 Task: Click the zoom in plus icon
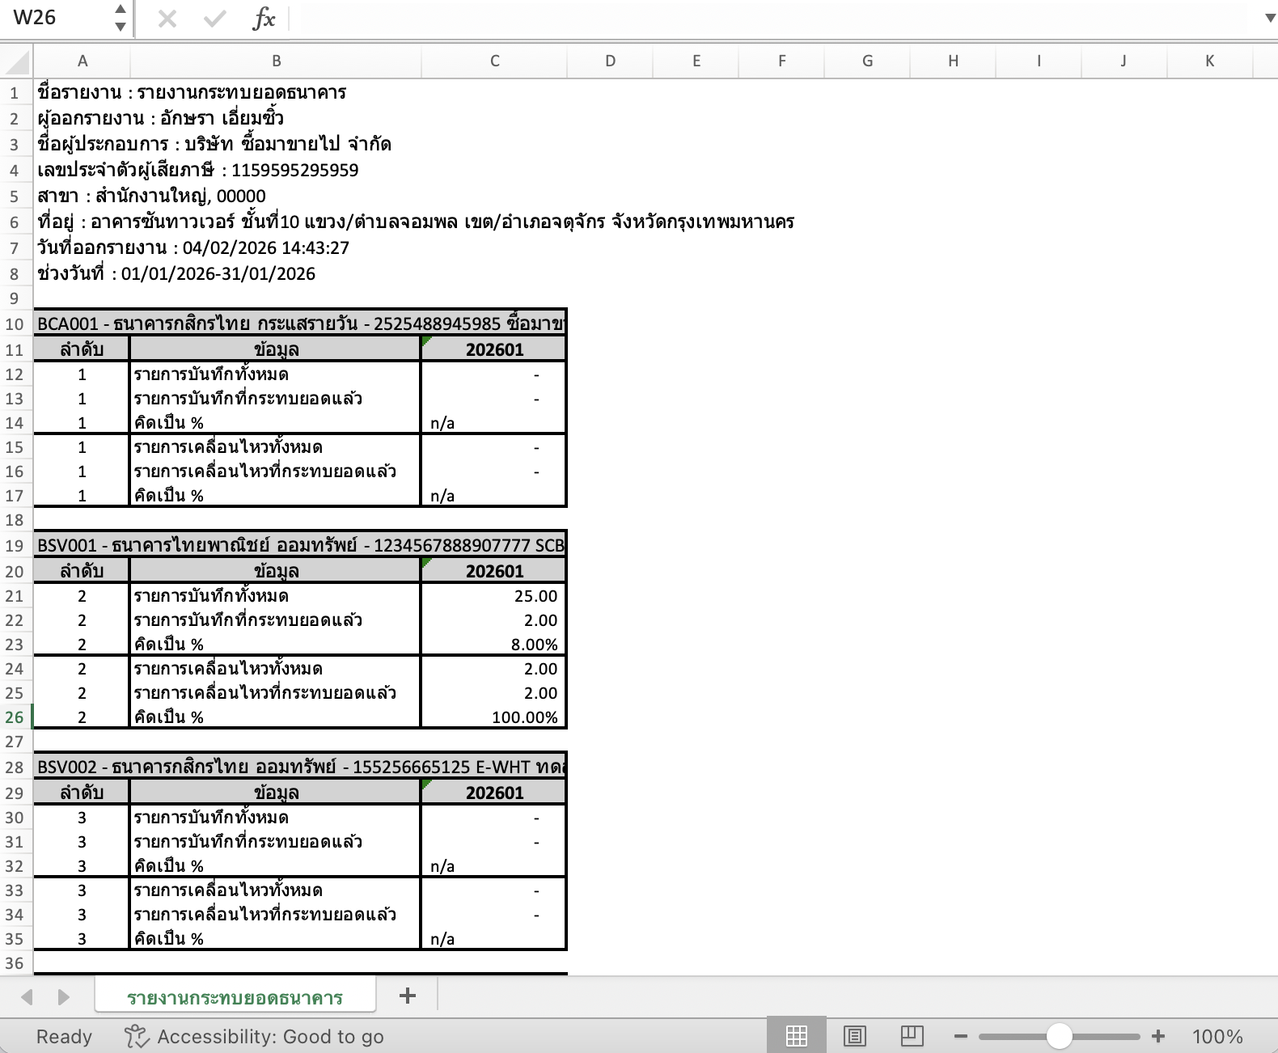point(1158,1036)
